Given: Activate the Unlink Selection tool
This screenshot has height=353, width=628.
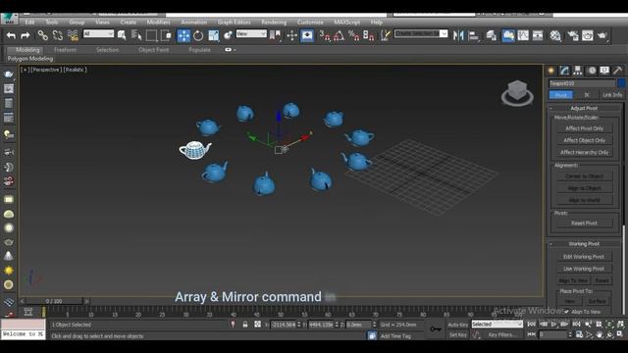Looking at the screenshot, I should point(58,35).
